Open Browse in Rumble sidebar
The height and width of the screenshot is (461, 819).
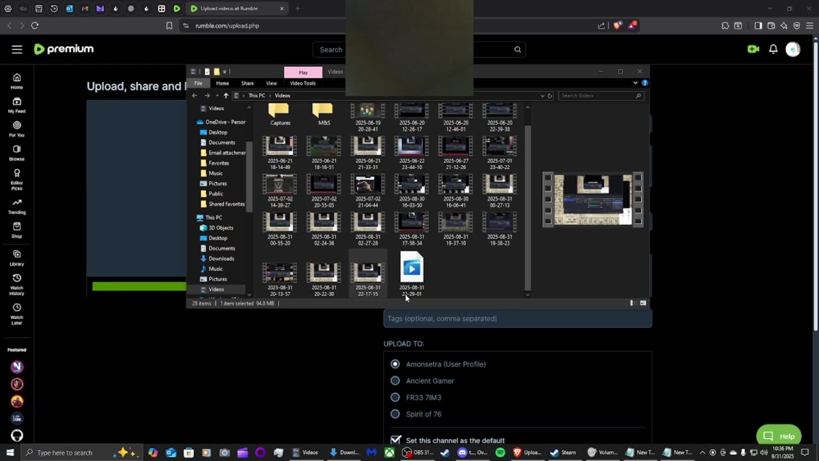click(17, 153)
